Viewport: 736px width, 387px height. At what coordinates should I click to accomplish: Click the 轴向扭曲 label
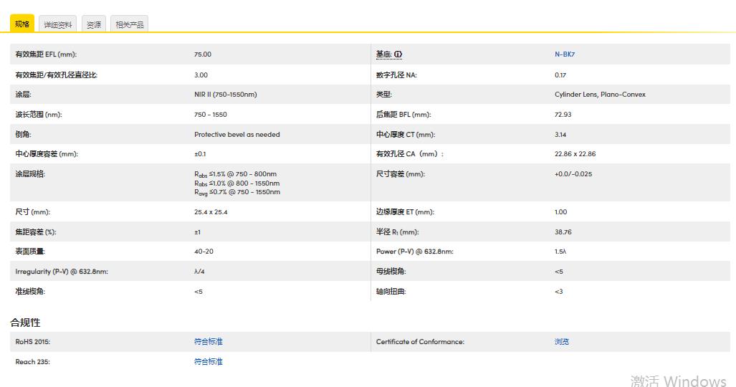point(391,292)
